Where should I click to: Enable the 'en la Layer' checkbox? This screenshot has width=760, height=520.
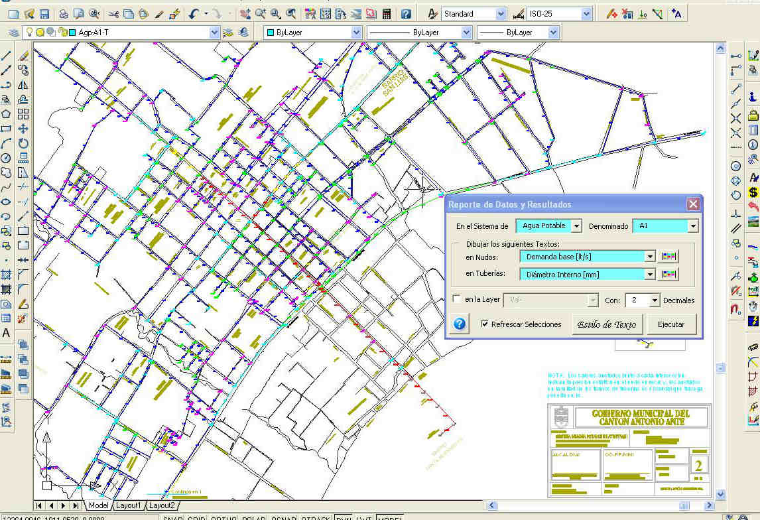[x=456, y=300]
